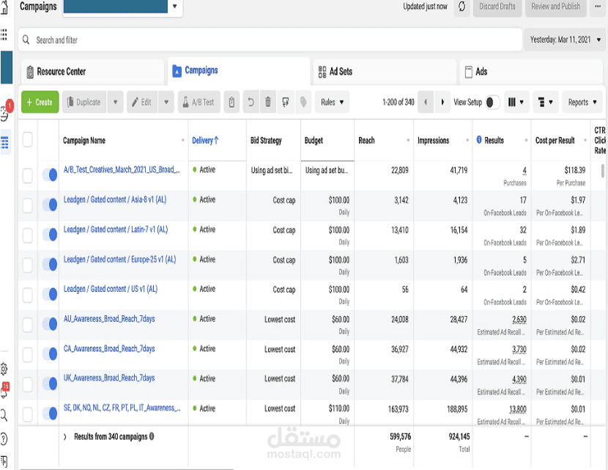
Task: Open the nine-dot all tools grid
Action: point(4,34)
